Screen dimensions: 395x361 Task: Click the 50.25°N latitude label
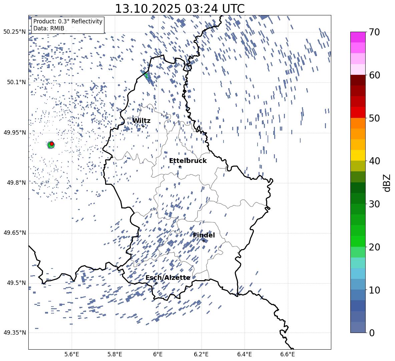click(15, 32)
